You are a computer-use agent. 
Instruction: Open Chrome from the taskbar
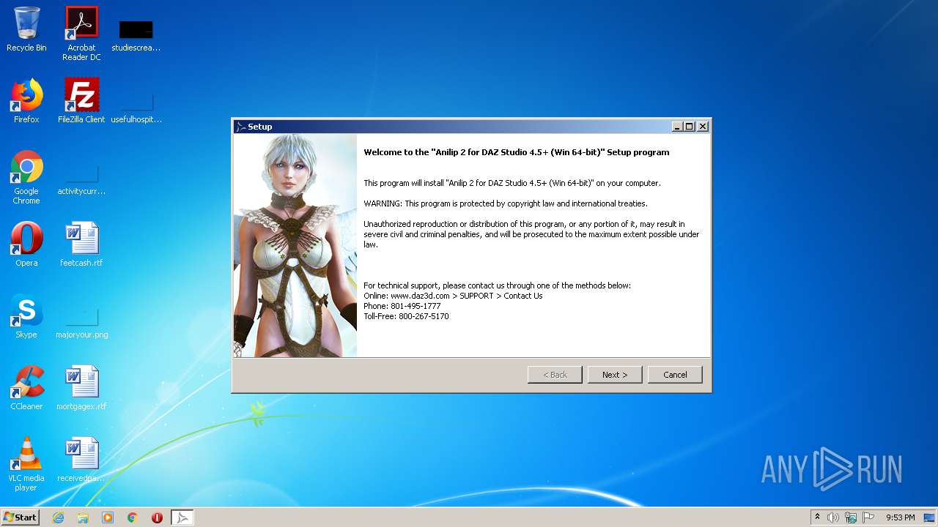[133, 517]
